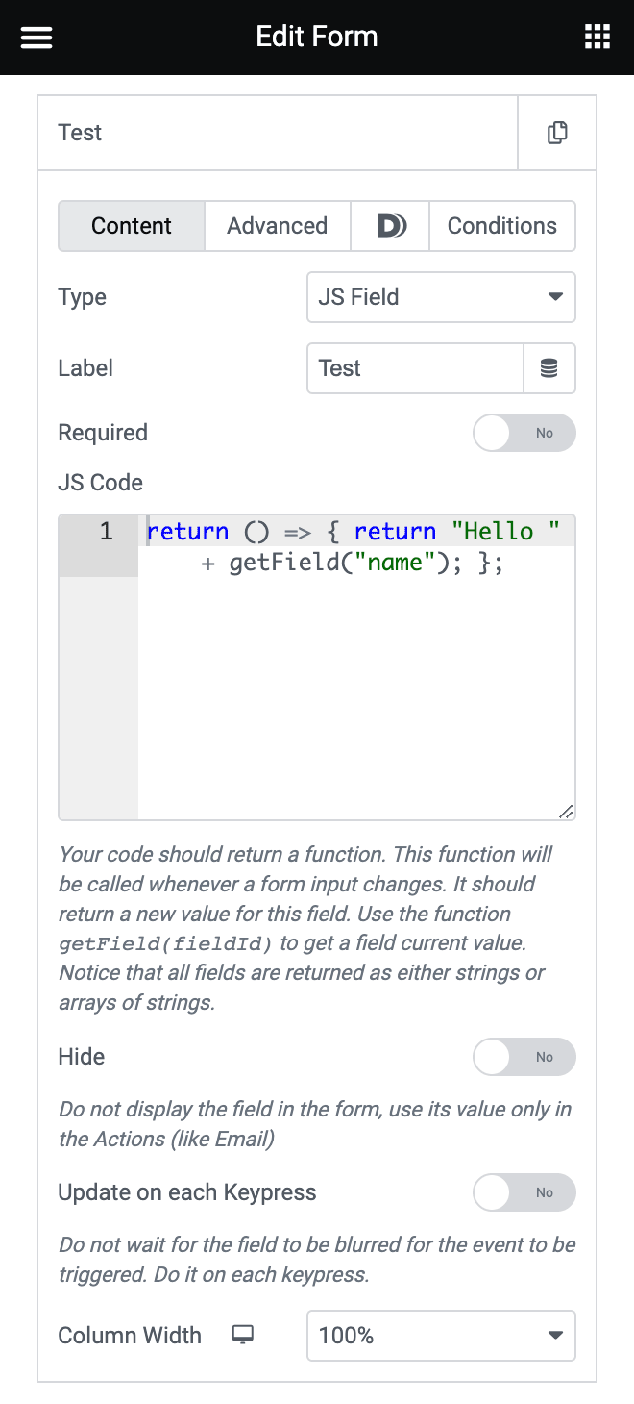Duplicate the Test field using copy icon
634x1404 pixels.
coord(556,133)
